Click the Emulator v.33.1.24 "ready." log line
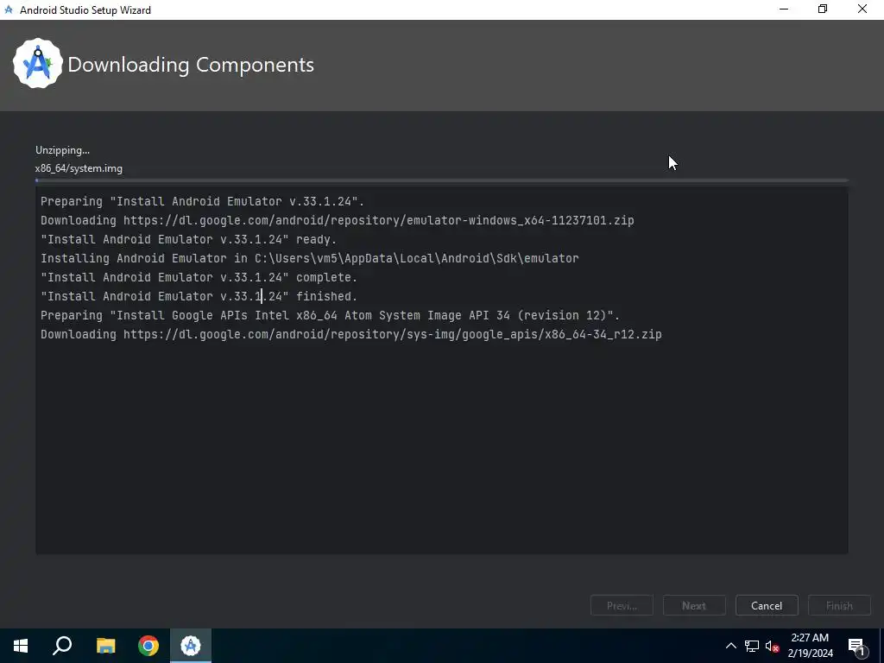884x663 pixels. [188, 239]
